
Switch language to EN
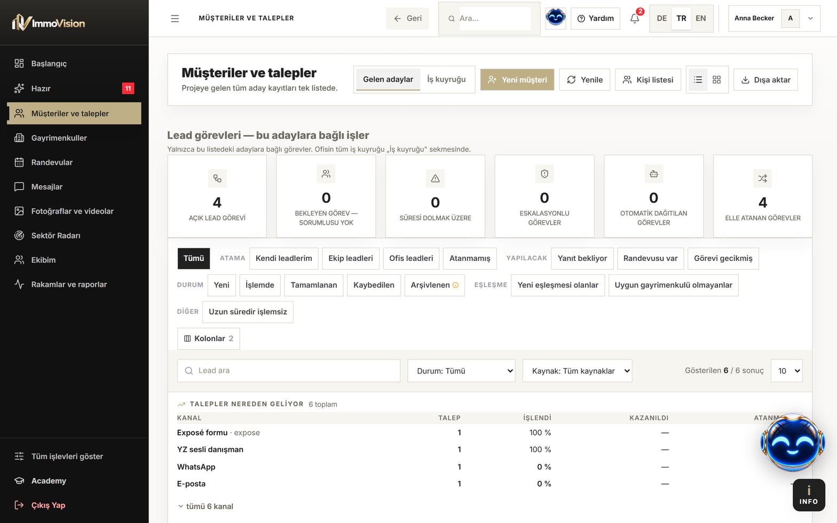[700, 18]
